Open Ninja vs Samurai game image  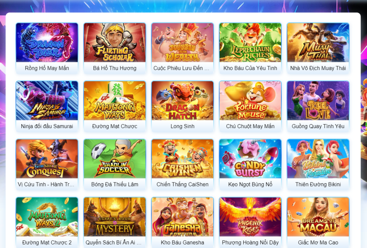[47, 101]
